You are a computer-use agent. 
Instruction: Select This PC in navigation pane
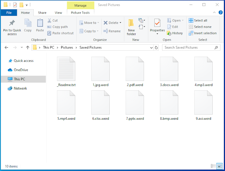point(24,79)
